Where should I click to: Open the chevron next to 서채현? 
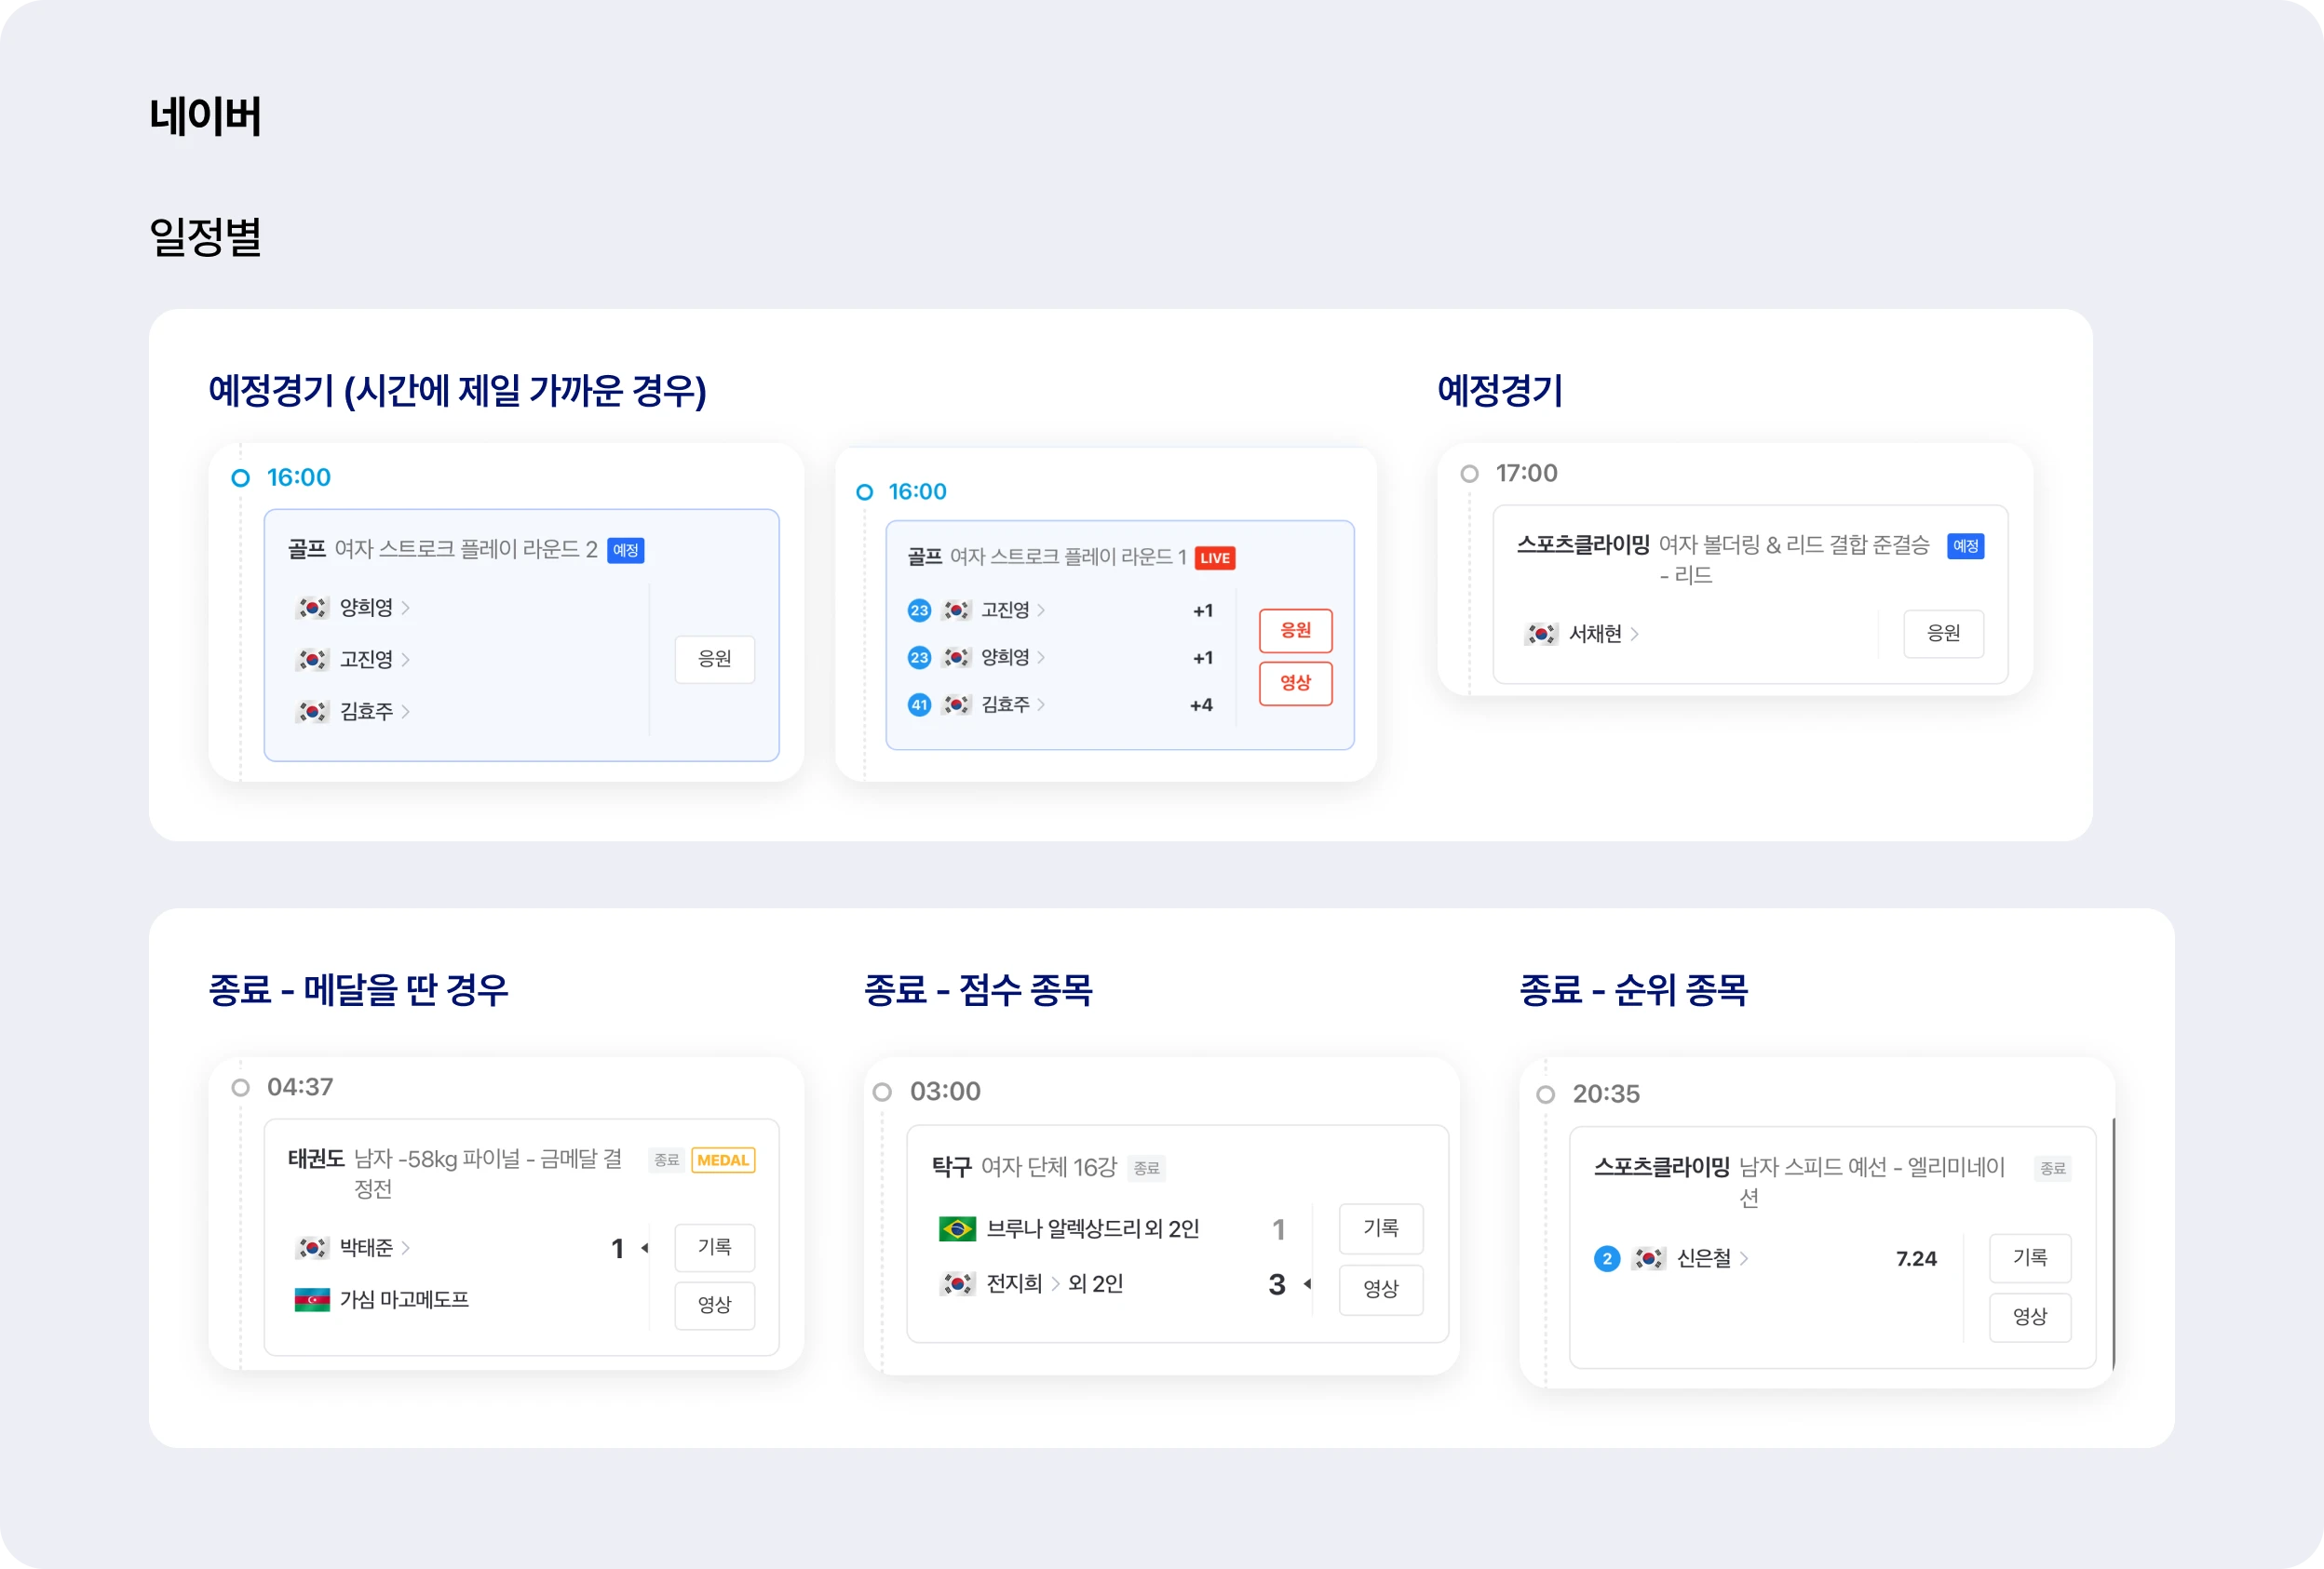click(x=1634, y=634)
